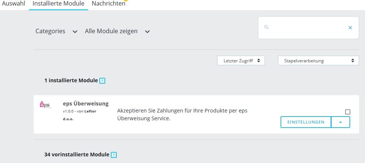Tick the eps Überweisung module checkbox
This screenshot has height=163, width=365.
tap(348, 112)
